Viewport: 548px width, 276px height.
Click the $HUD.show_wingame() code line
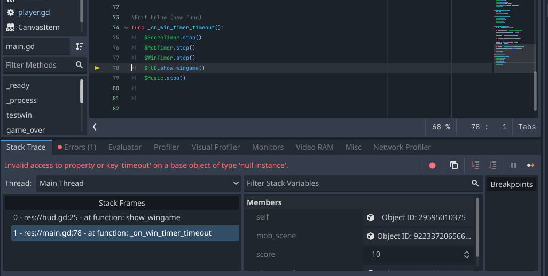[x=175, y=68]
